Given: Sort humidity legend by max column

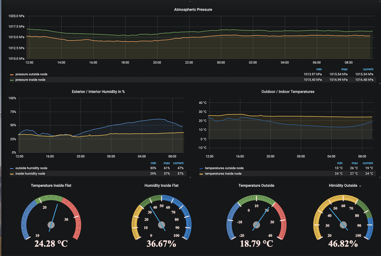Looking at the screenshot, I should point(167,163).
